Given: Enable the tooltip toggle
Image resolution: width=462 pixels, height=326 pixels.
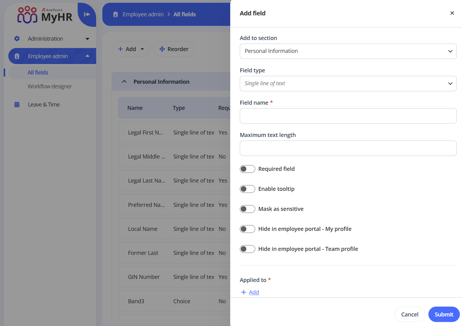Looking at the screenshot, I should (x=247, y=189).
